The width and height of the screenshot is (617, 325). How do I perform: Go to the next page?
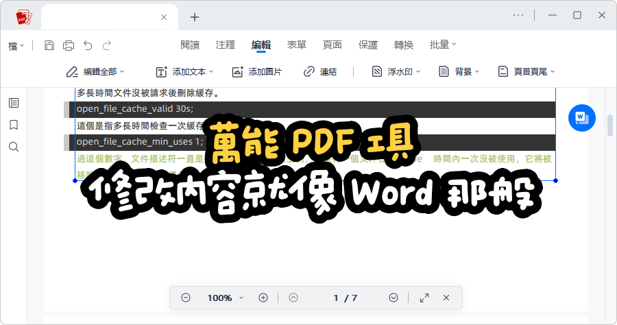click(394, 298)
